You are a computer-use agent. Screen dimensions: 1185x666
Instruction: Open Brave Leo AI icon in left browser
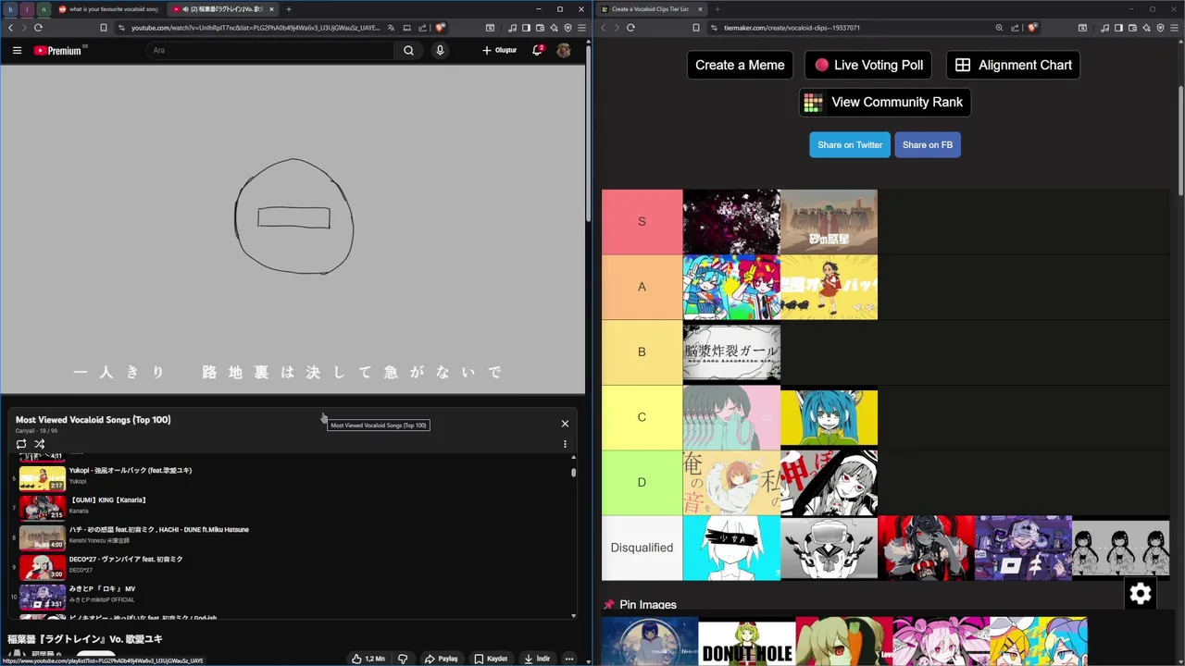pos(554,28)
